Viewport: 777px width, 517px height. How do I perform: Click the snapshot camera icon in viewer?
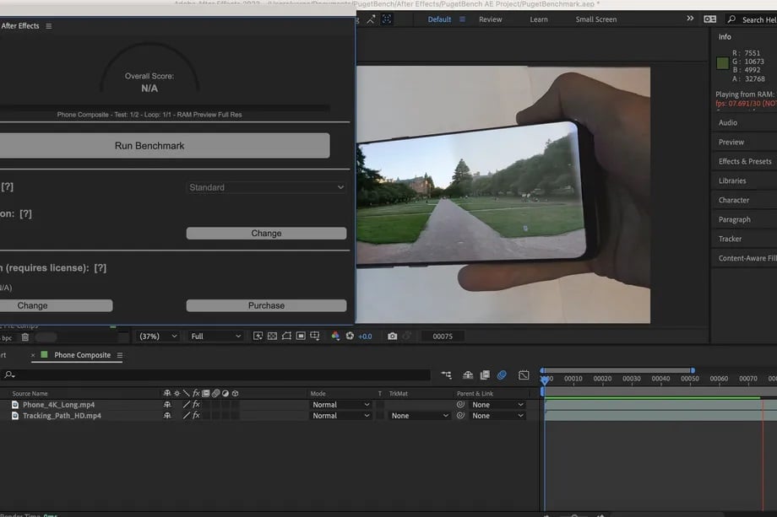pyautogui.click(x=392, y=336)
